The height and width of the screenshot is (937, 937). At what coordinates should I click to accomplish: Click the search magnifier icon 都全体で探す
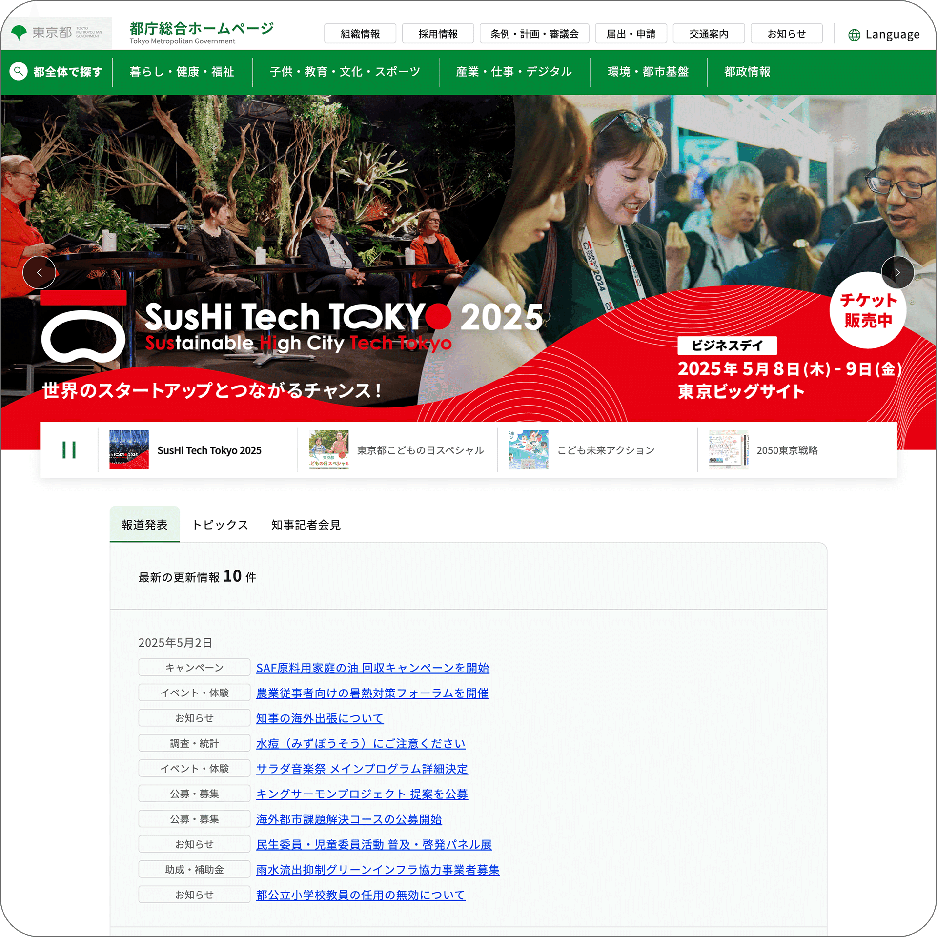19,72
